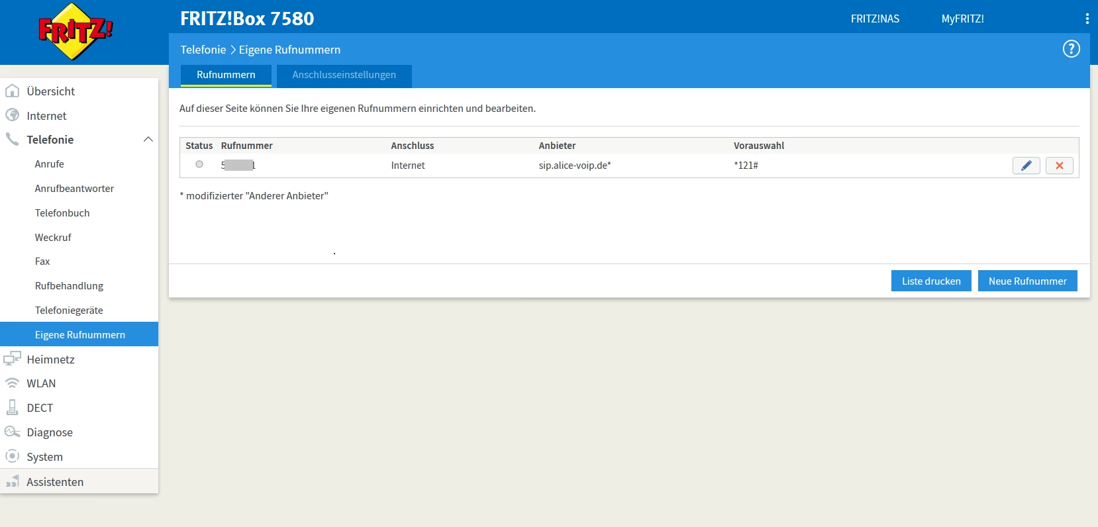Image resolution: width=1098 pixels, height=527 pixels.
Task: Open the Telefoniegeräte page
Action: coord(69,311)
